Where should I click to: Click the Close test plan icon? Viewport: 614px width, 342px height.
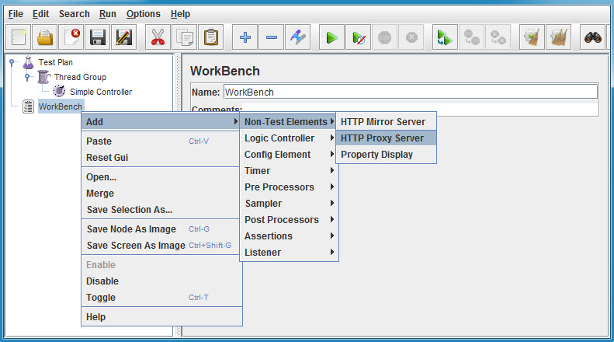tap(71, 37)
